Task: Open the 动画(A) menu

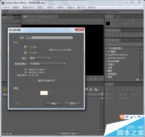Action: coord(61,8)
